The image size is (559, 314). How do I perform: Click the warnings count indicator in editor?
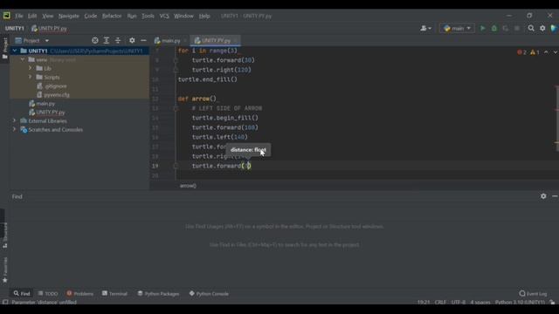(x=535, y=52)
